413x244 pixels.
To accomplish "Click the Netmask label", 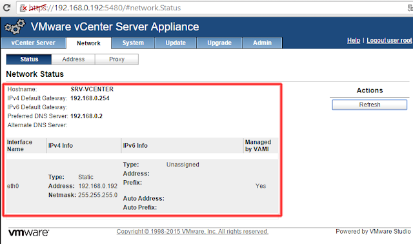I will [62, 195].
